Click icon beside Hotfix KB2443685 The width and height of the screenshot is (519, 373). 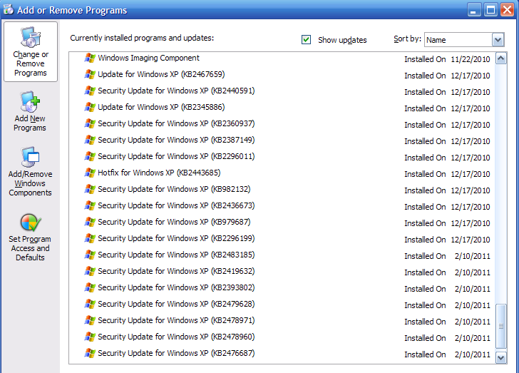point(90,173)
